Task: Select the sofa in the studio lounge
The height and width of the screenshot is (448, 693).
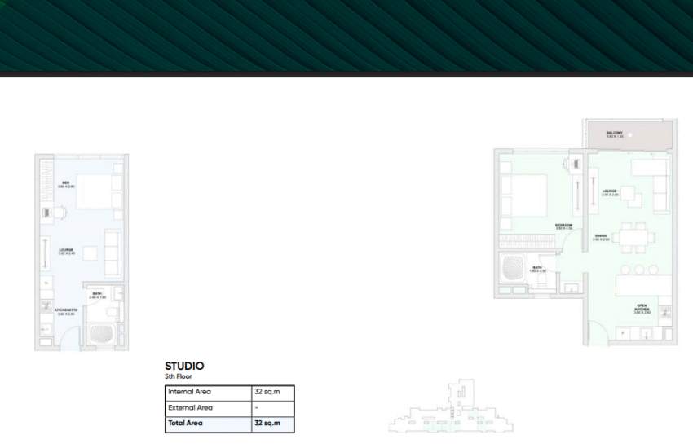Action: pyautogui.click(x=112, y=249)
